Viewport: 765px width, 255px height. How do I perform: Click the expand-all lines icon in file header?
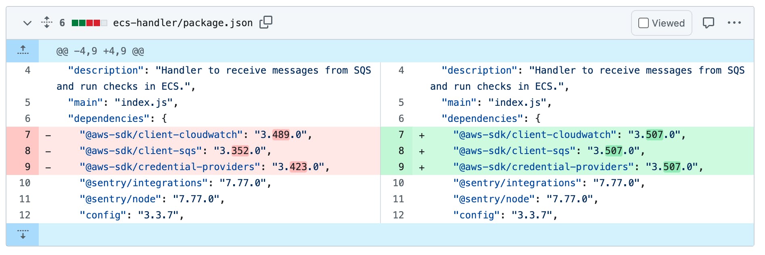(47, 23)
